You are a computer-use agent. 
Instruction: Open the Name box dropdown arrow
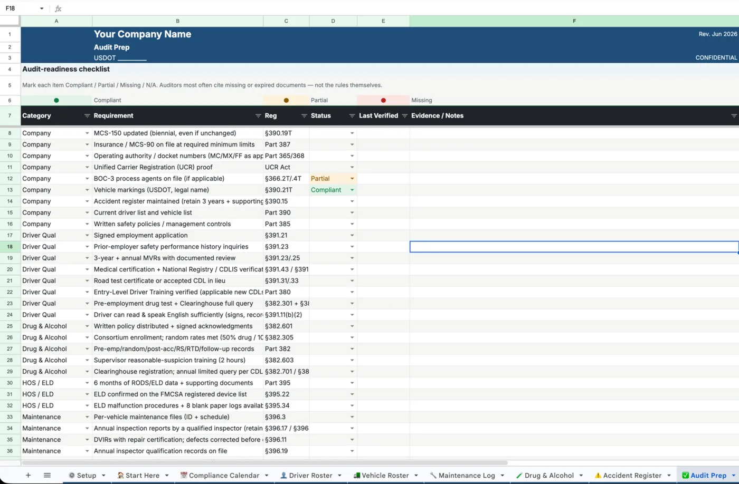point(42,8)
